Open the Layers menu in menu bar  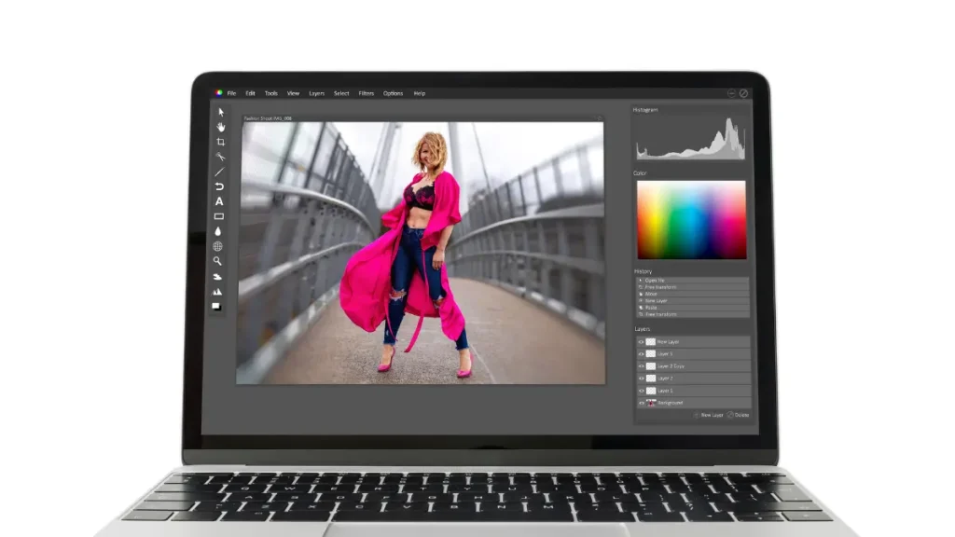point(317,93)
